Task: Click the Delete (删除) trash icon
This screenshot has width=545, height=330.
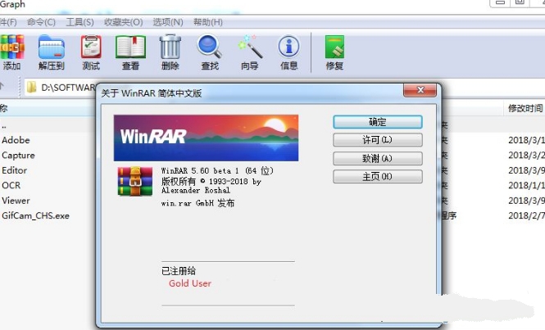Action: tap(170, 52)
